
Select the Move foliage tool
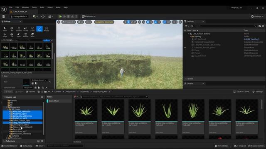32,35
